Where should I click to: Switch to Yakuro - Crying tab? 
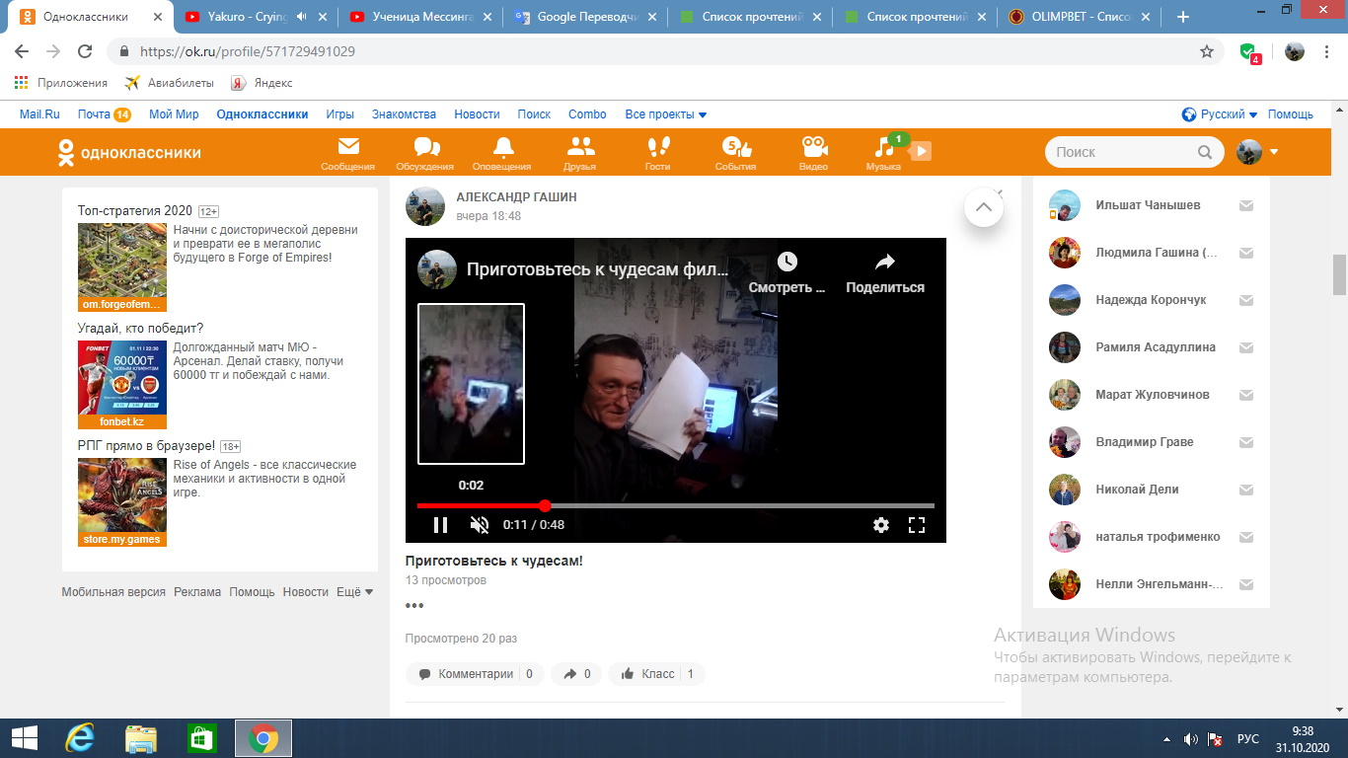(x=255, y=17)
